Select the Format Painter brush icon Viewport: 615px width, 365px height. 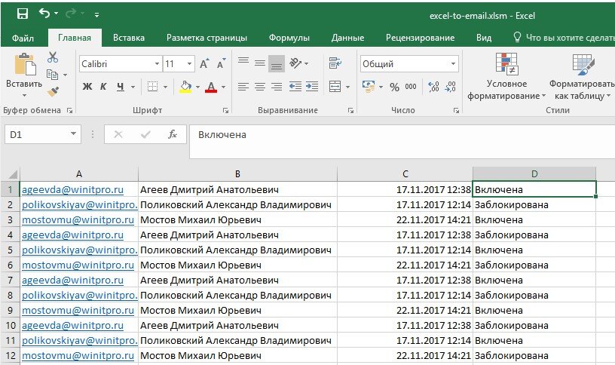[53, 92]
